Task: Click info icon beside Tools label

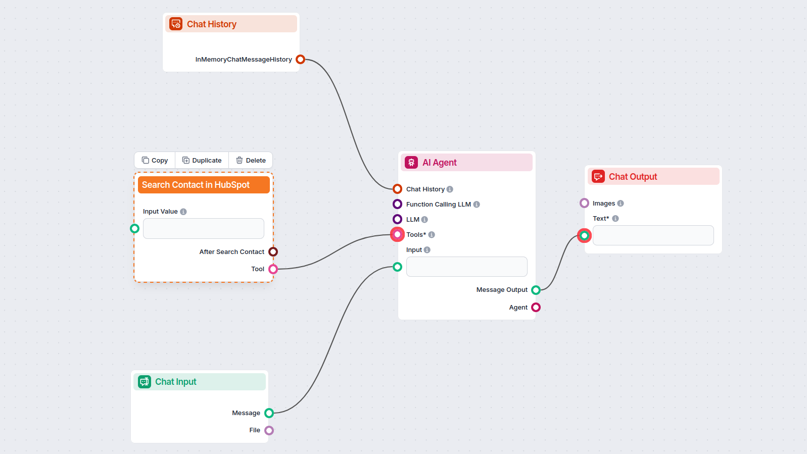Action: pyautogui.click(x=432, y=235)
